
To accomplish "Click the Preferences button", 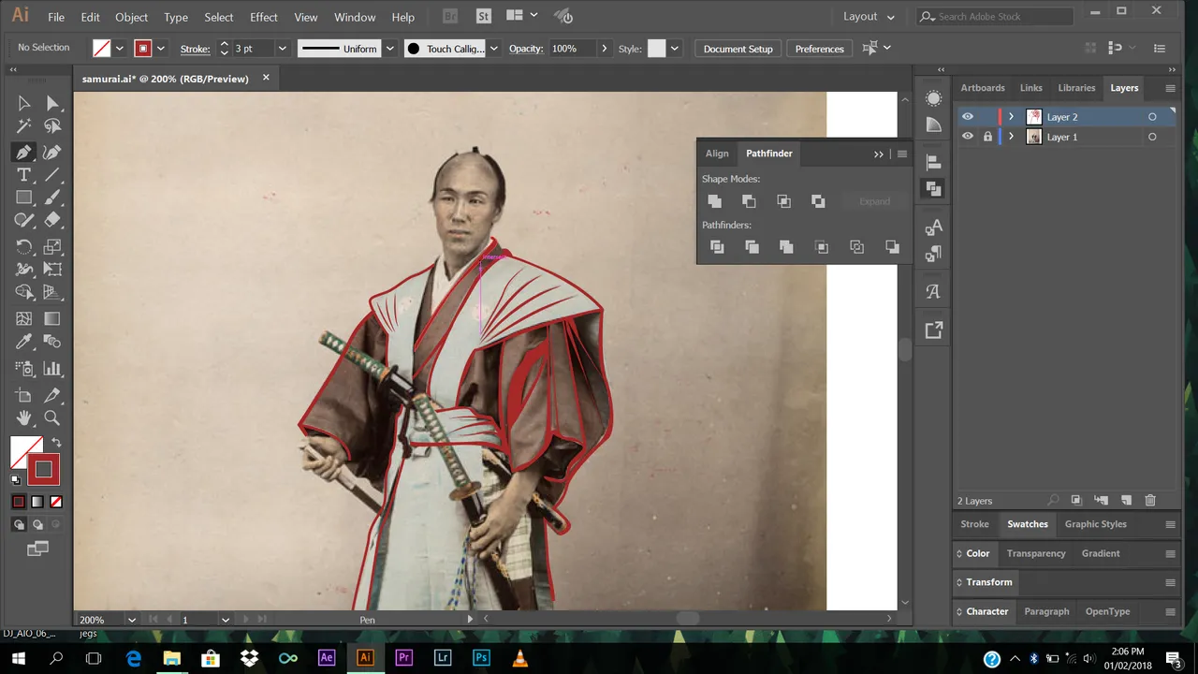I will point(820,49).
